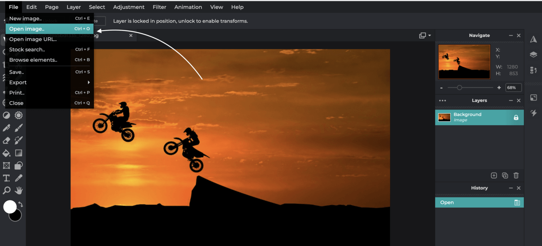The width and height of the screenshot is (542, 246).
Task: Click Stock search in the File menu
Action: click(x=27, y=49)
